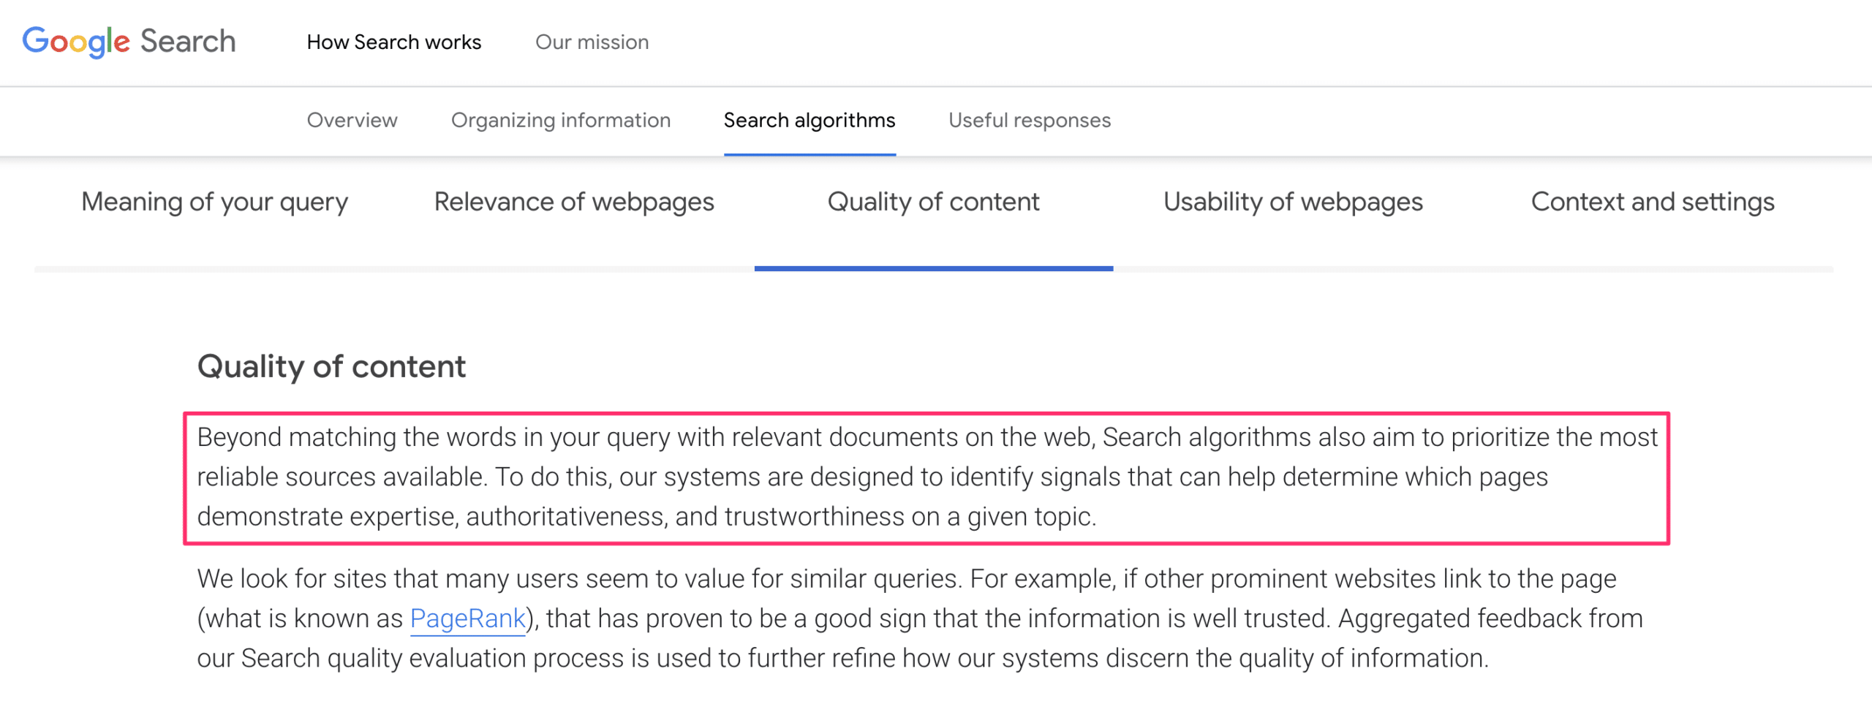Click the bold Quality of content heading

(331, 366)
